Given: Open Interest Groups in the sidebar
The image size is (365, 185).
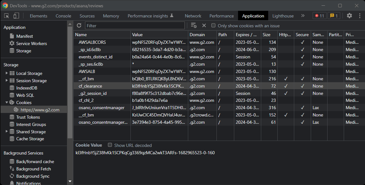Looking at the screenshot, I should click(31, 124).
